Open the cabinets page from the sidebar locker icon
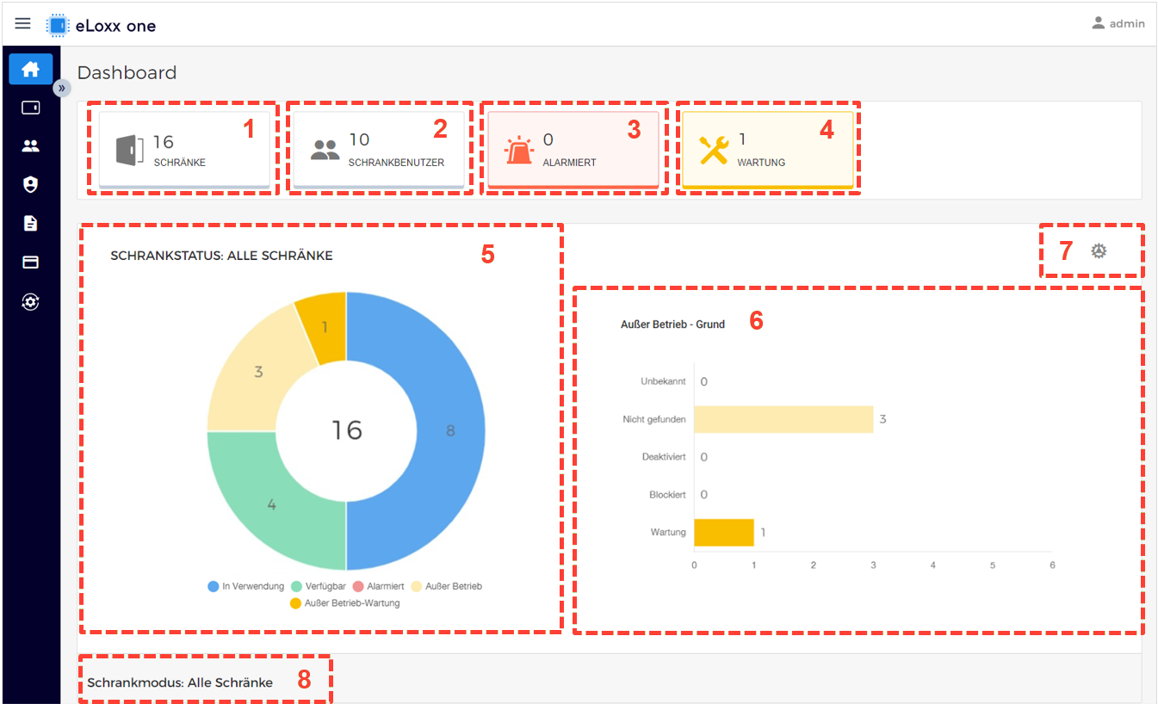 click(x=31, y=108)
